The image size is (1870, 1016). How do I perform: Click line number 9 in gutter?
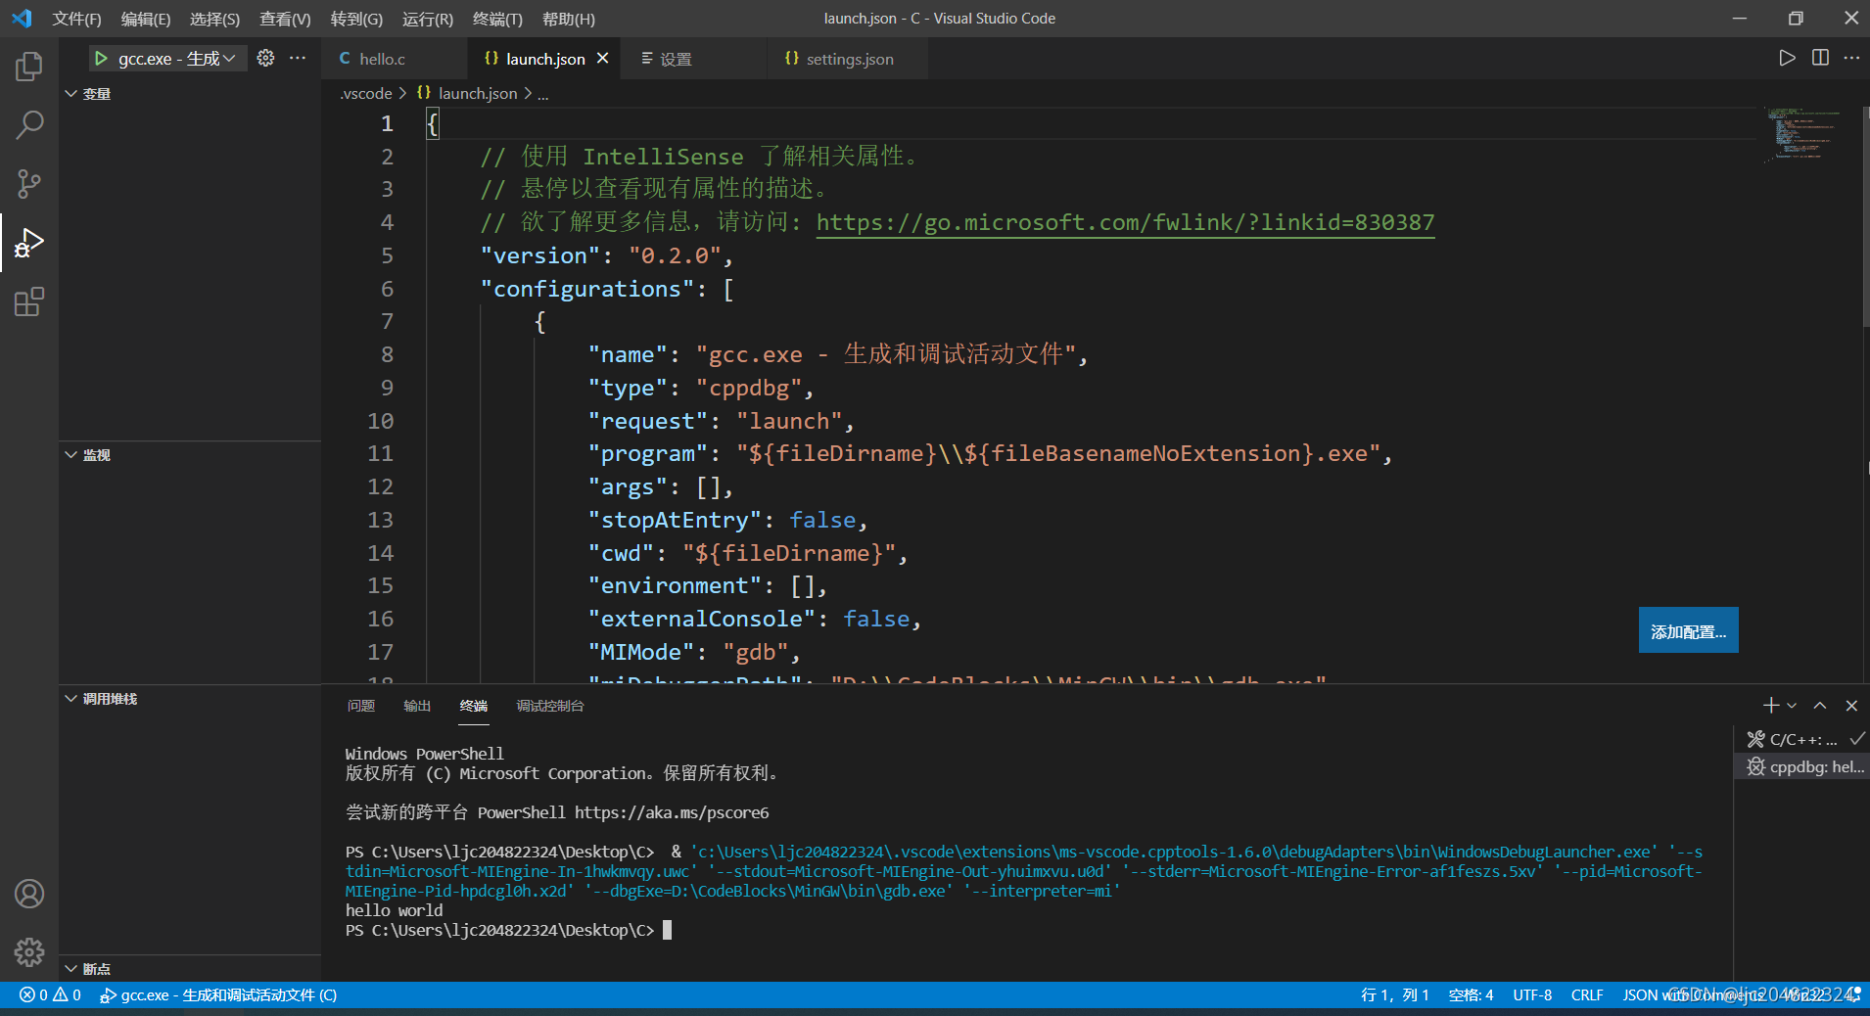point(387,388)
